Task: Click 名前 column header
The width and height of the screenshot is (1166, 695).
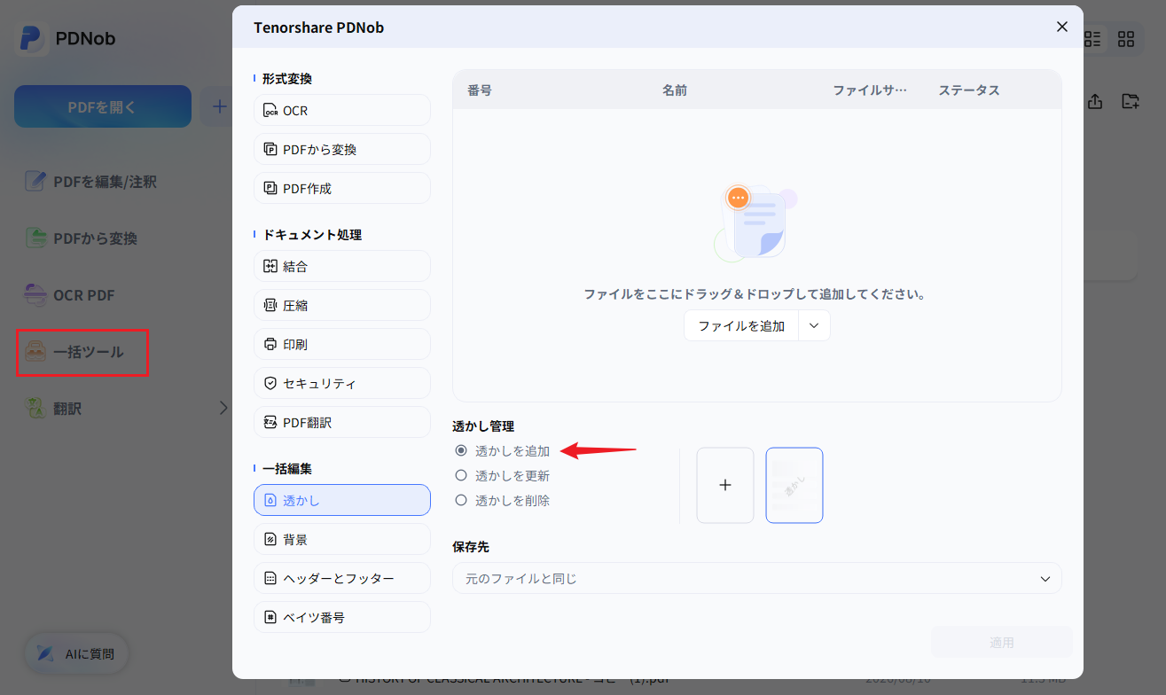Action: (x=675, y=90)
